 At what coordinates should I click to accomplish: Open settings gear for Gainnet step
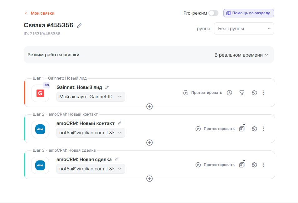pyautogui.click(x=254, y=93)
